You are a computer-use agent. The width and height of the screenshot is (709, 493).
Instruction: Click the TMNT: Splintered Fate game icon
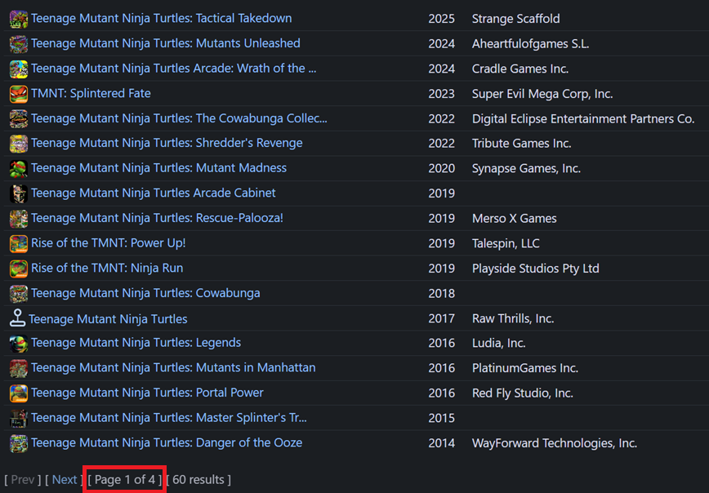coord(19,94)
